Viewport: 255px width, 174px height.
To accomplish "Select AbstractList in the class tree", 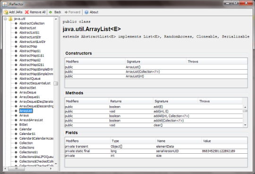I will (28, 28).
